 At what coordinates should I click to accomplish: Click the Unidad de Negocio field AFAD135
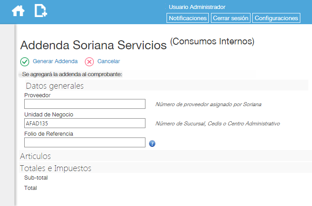tap(85, 123)
